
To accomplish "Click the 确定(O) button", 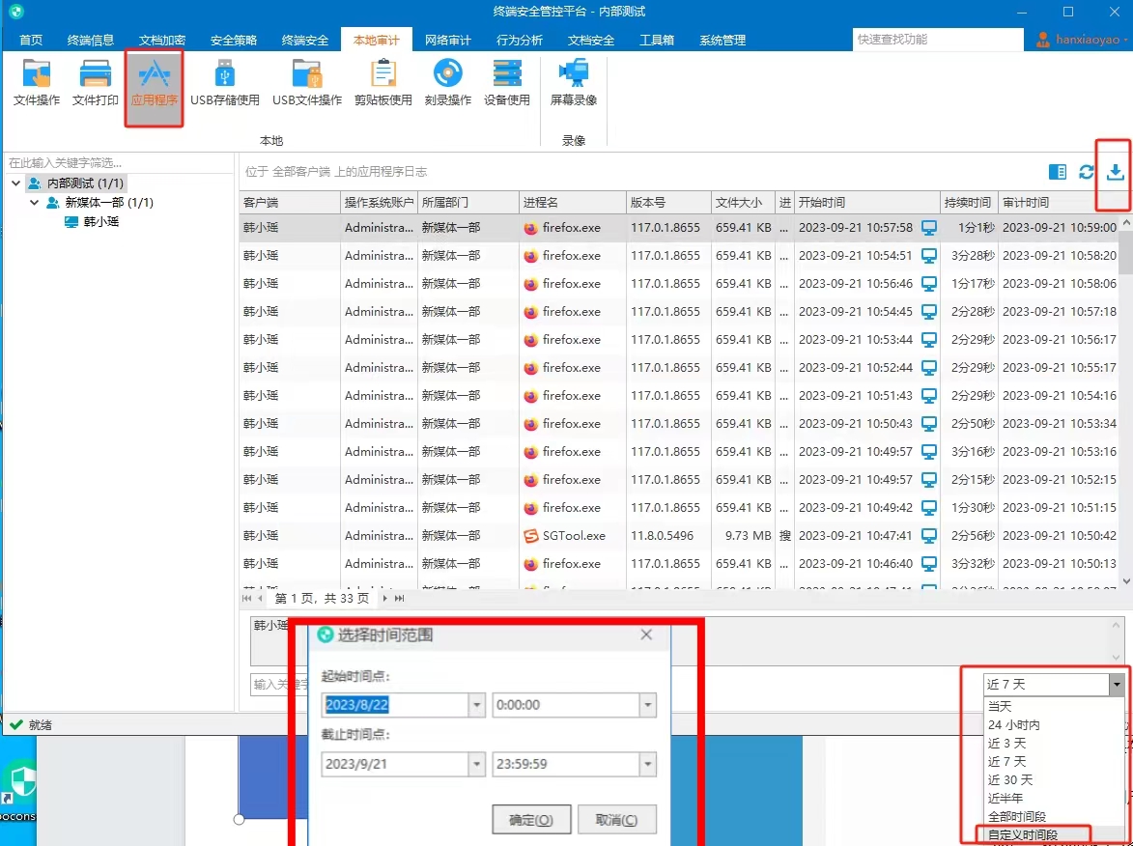I will [531, 820].
